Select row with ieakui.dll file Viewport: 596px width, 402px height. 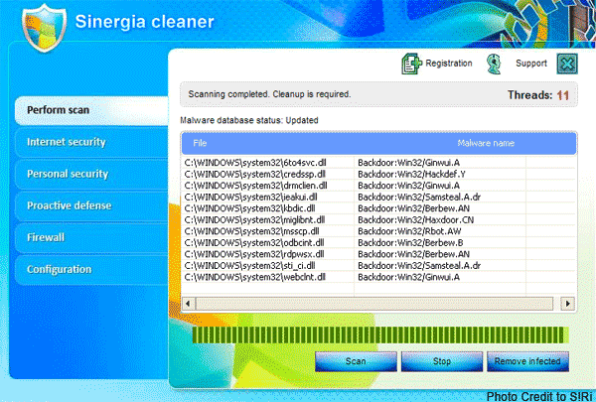click(x=378, y=197)
